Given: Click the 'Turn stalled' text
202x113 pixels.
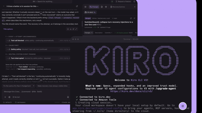Looking at the screenshot, I should (x=23, y=67).
